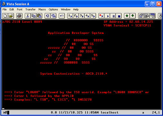Click the keyboard mapping document icon
Screen dimensions: 163x116
[147, 16]
